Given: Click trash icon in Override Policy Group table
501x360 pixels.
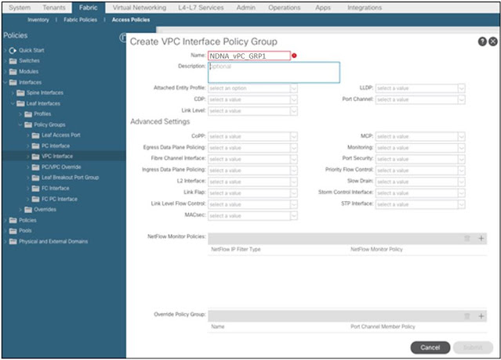Looking at the screenshot, I should pos(467,316).
